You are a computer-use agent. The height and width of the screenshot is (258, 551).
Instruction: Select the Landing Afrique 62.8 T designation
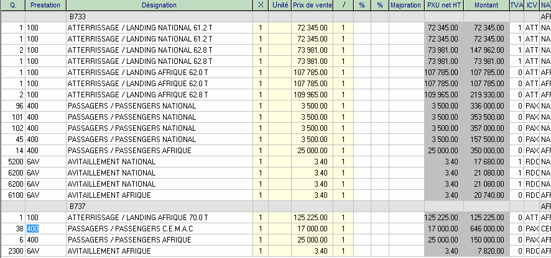(137, 94)
